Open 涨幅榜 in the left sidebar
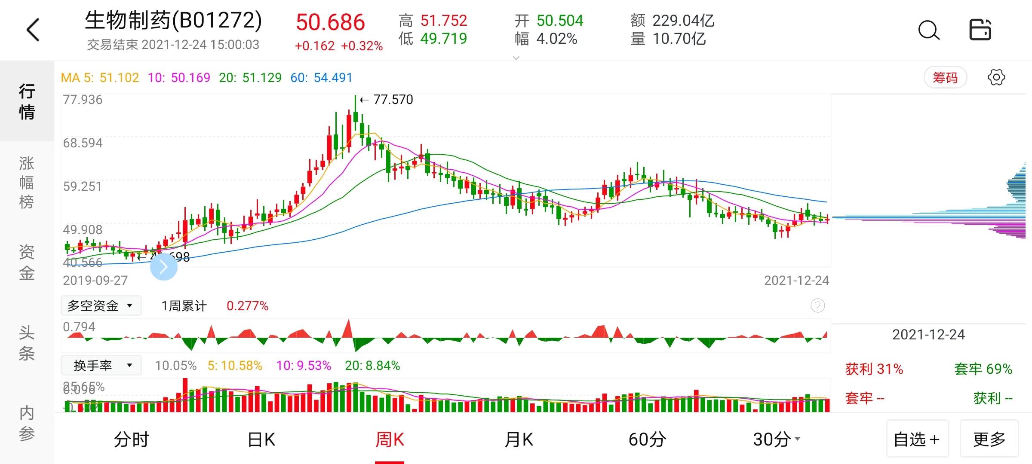The width and height of the screenshot is (1032, 464). point(27,183)
